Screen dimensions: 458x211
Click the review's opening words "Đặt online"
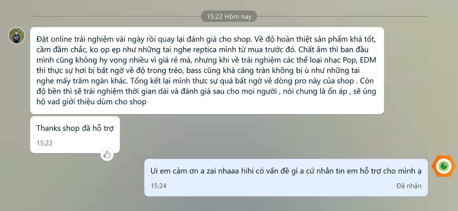pyautogui.click(x=54, y=39)
